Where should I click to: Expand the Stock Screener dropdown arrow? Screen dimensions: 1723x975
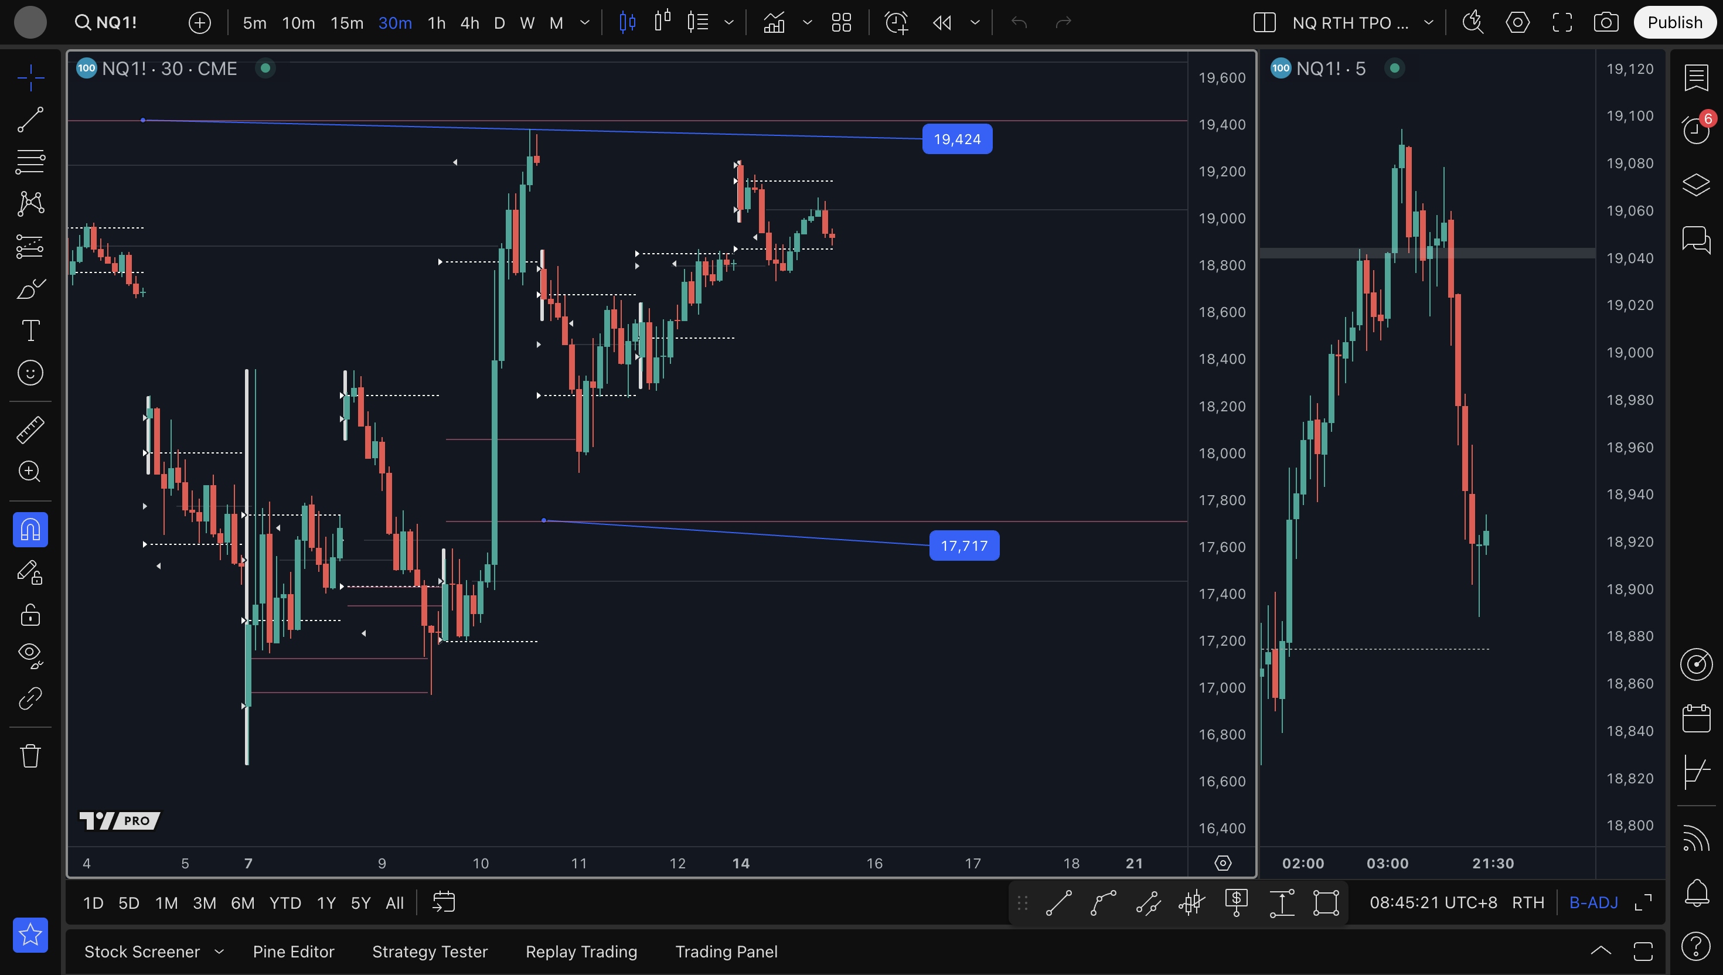(219, 952)
